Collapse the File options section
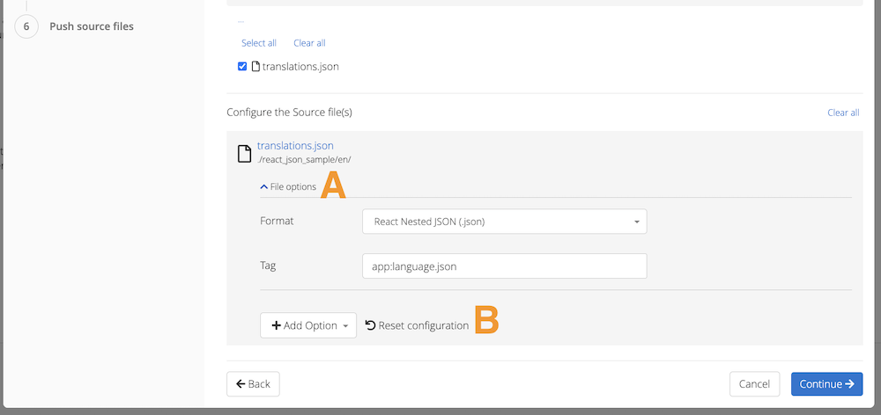 288,186
